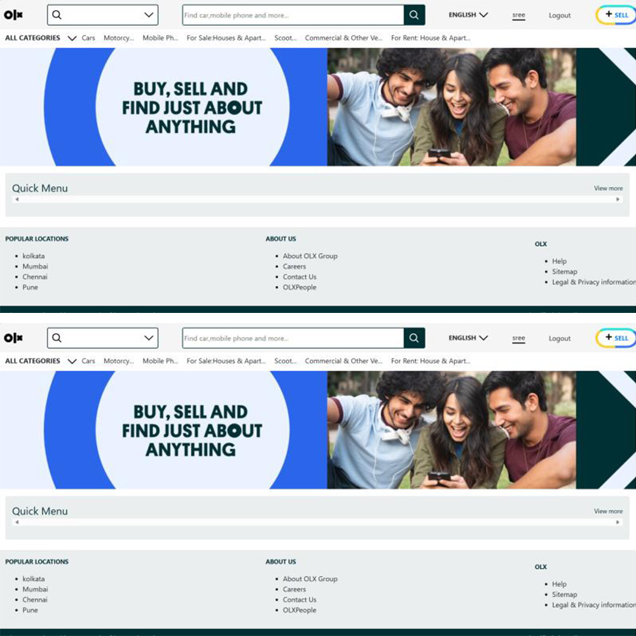Expand the ENGLISH language selector in top header
636x636 pixels.
(x=468, y=15)
